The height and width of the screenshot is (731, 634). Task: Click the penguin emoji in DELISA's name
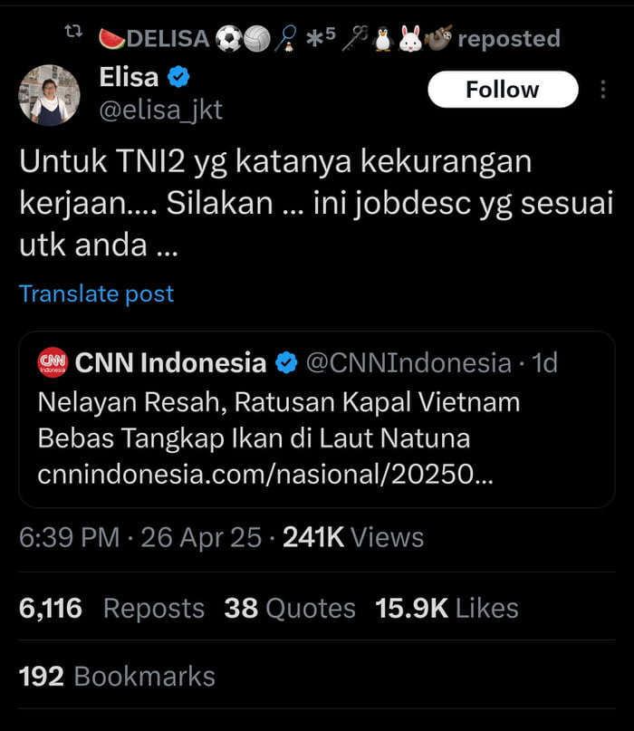pos(381,37)
